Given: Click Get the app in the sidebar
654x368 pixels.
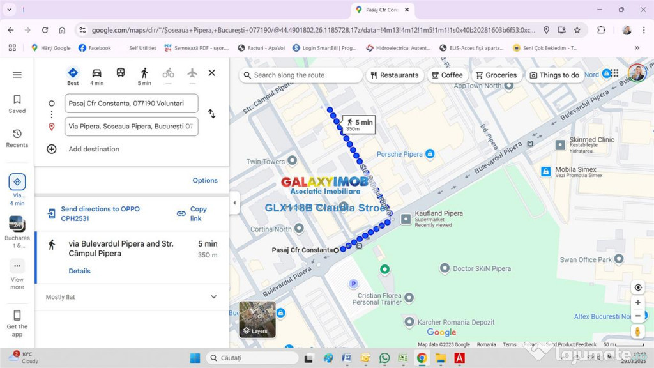Looking at the screenshot, I should tap(17, 323).
